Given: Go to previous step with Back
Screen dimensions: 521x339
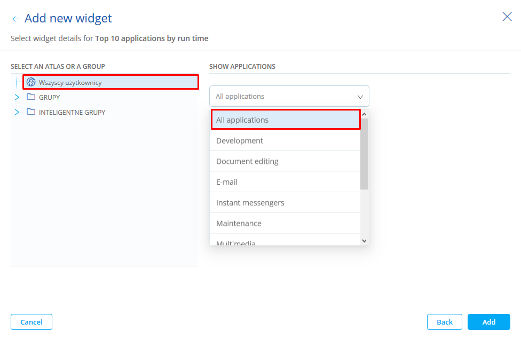Looking at the screenshot, I should click(445, 322).
